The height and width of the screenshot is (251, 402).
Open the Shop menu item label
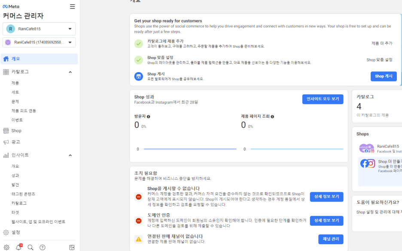[x=16, y=131]
